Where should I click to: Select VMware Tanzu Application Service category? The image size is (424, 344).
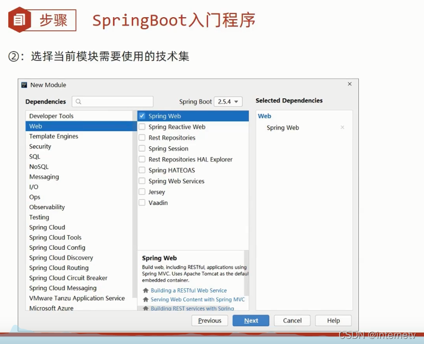79,298
